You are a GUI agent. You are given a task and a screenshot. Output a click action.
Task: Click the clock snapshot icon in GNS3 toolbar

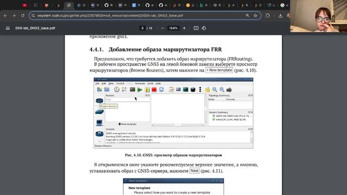click(x=117, y=89)
